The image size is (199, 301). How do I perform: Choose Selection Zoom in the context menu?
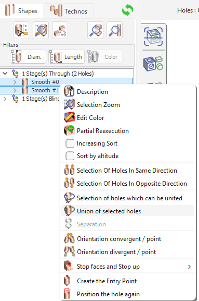pos(128,105)
